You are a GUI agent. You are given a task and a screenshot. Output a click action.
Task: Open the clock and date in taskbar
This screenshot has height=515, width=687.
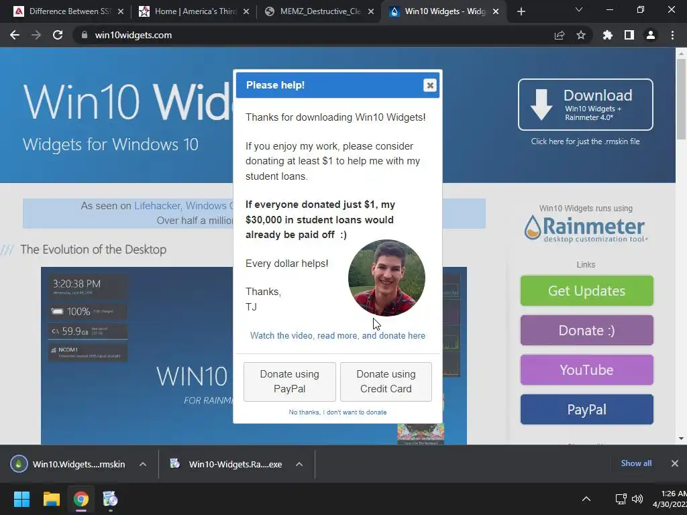click(670, 499)
